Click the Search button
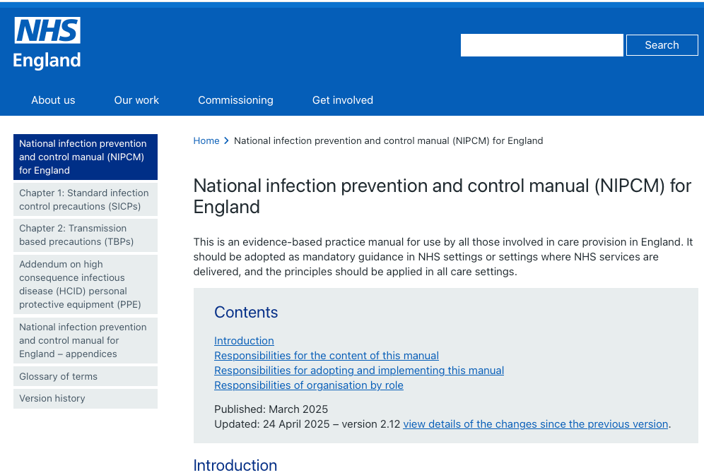Screen dimensions: 704x475 point(662,45)
